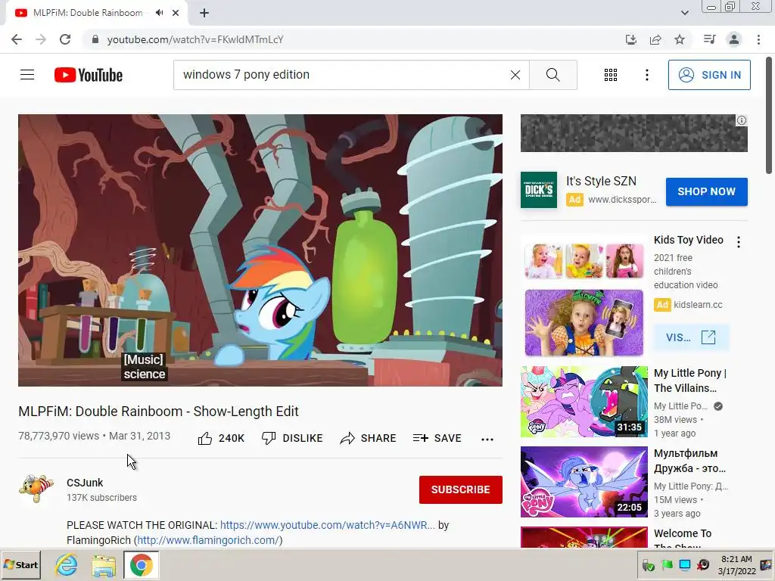775x581 pixels.
Task: Open the Мультфильм Дружба video thumbnail
Action: [584, 482]
